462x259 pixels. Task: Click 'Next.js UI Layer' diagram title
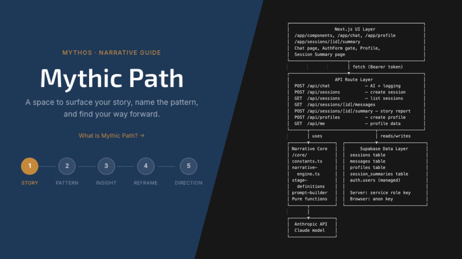click(x=355, y=29)
